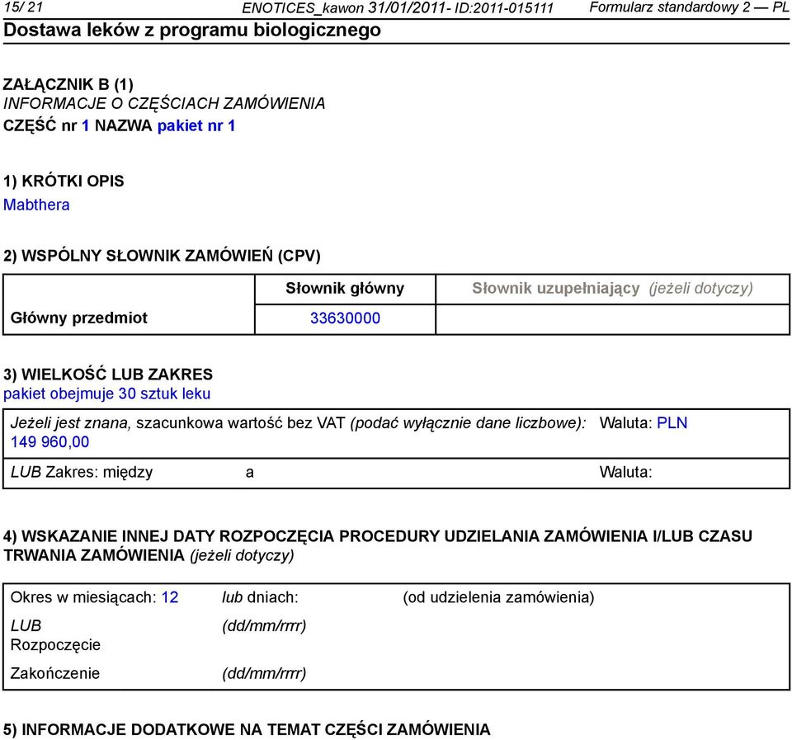The height and width of the screenshot is (740, 792).
Task: Click 'pakiet obejmuje 30 sztuk leku' text
Action: [107, 394]
